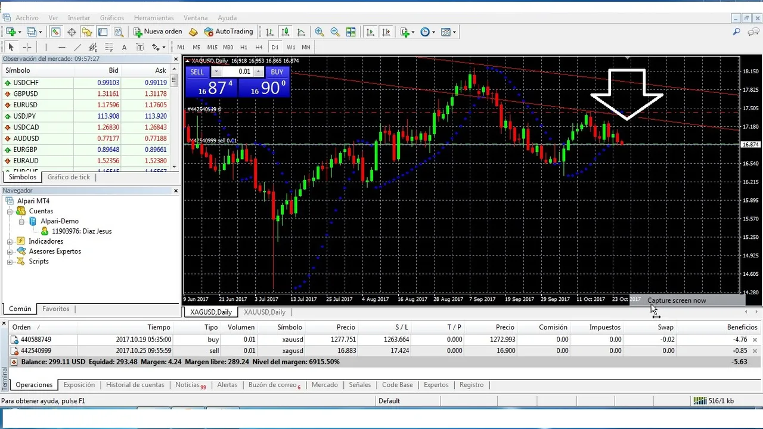Switch timeframe to MN
The width and height of the screenshot is (763, 429).
click(x=306, y=47)
